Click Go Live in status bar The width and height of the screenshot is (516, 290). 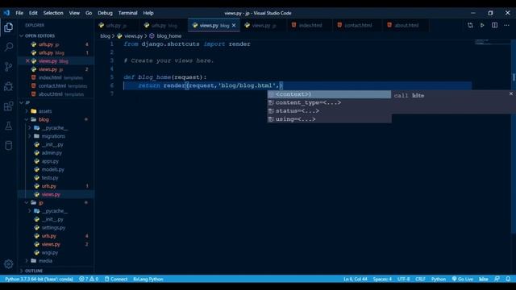click(462, 280)
